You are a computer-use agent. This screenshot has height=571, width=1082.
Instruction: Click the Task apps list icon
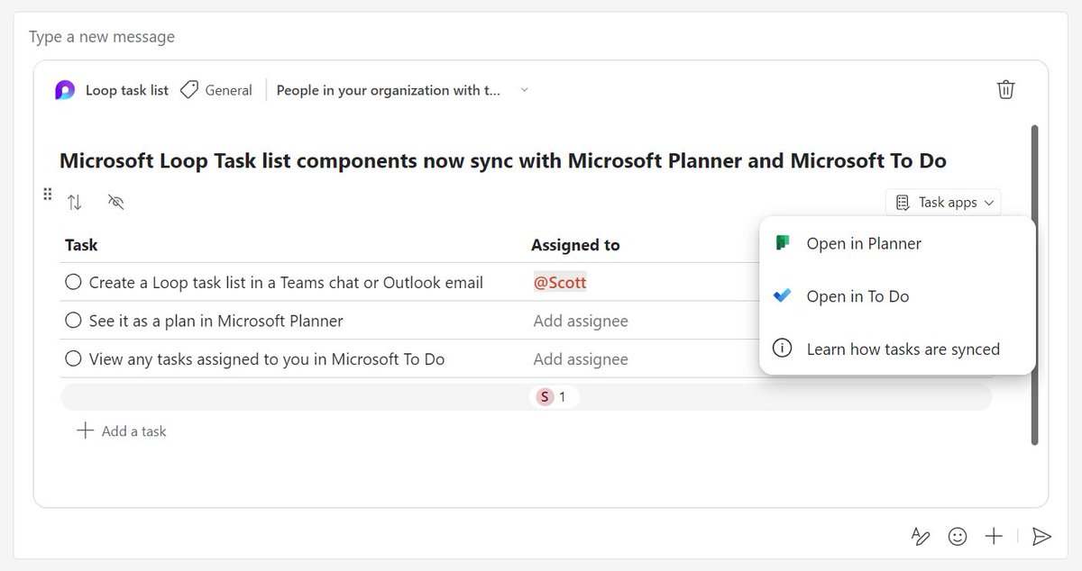[903, 203]
